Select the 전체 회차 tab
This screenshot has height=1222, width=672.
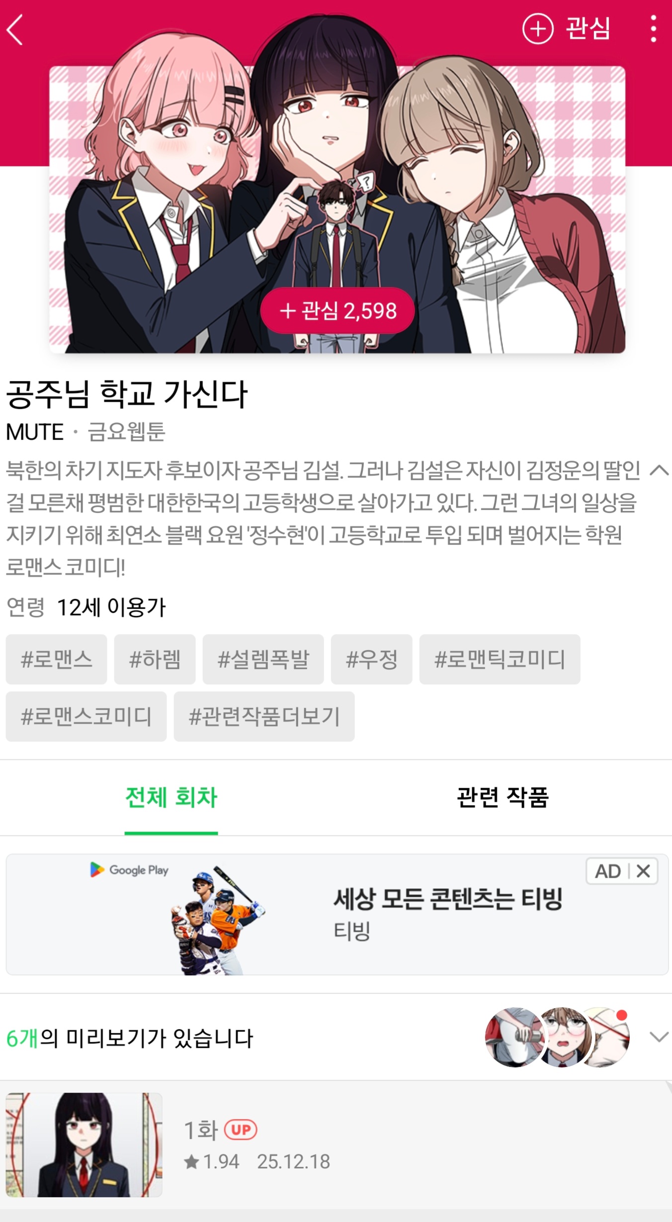(x=171, y=797)
